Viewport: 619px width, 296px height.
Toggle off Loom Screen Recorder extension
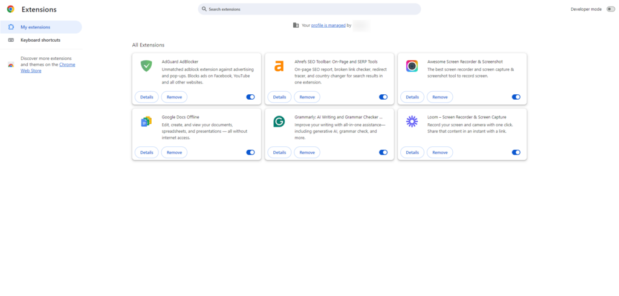(x=516, y=152)
